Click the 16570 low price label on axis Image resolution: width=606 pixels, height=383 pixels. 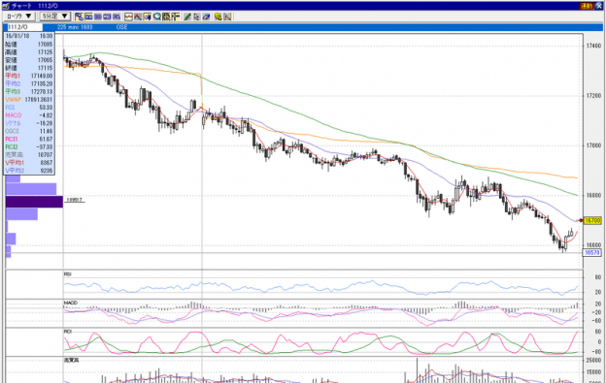tap(592, 253)
